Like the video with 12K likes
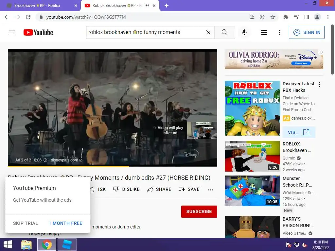Screen dimensions: 335x251 (x=98, y=189)
